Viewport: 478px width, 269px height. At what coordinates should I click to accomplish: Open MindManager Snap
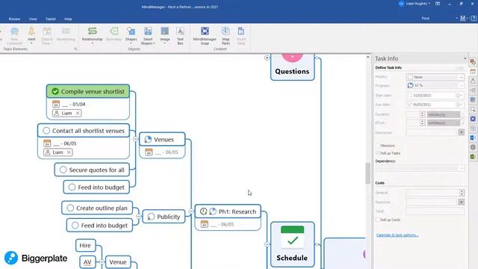coord(205,35)
